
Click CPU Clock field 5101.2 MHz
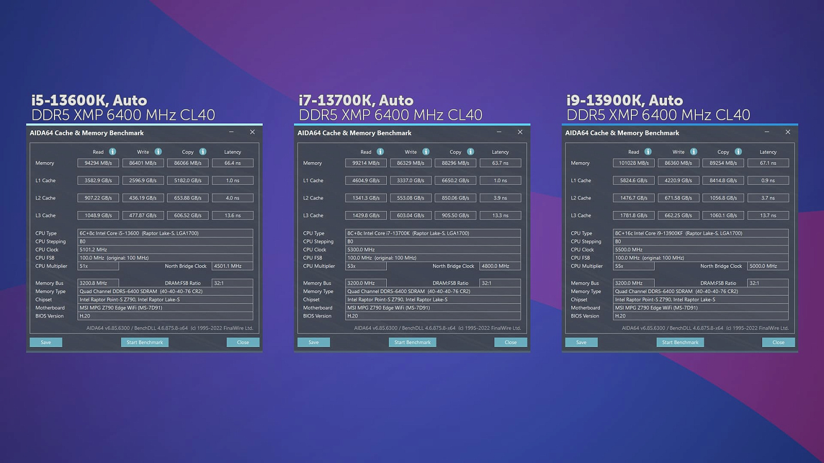[165, 250]
